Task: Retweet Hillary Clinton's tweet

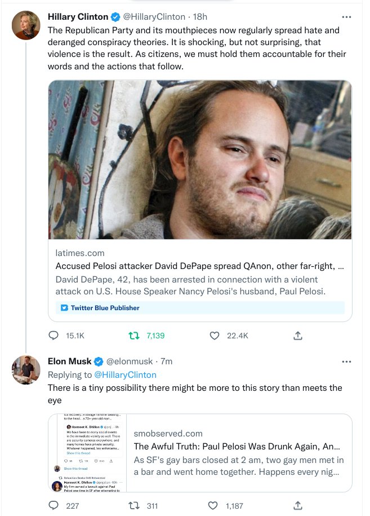Action: pos(134,336)
